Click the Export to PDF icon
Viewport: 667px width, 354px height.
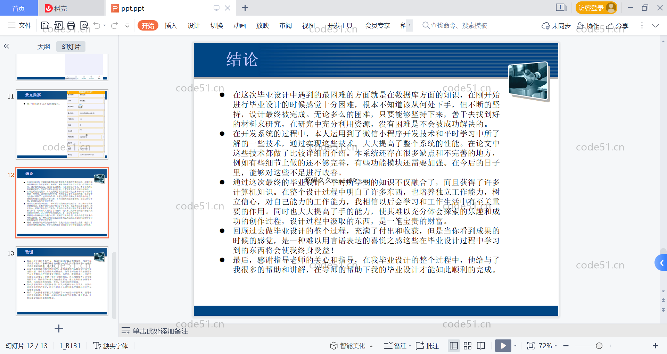pos(58,25)
